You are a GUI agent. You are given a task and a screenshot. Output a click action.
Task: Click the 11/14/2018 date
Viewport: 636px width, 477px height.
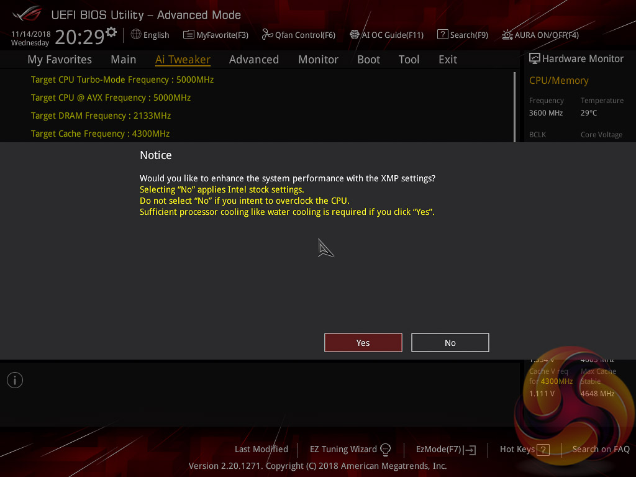click(x=31, y=34)
